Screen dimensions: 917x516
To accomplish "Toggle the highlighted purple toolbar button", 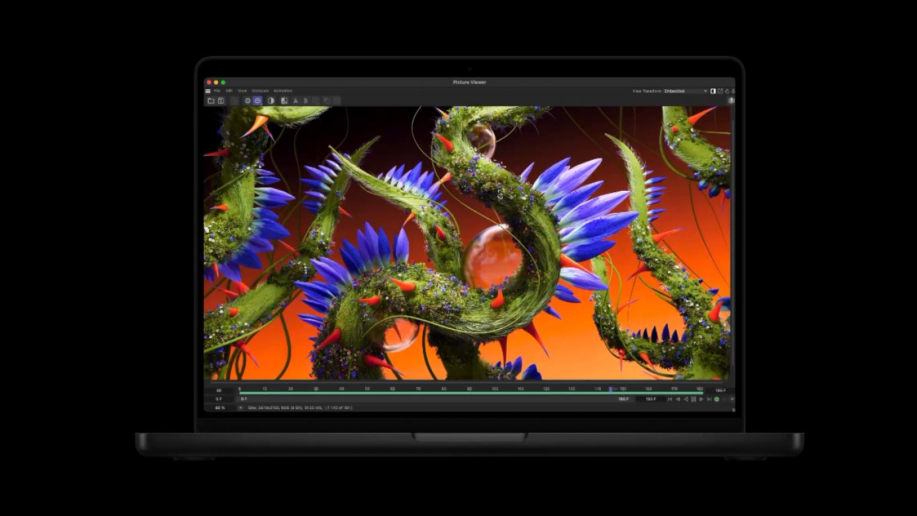I will click(258, 101).
